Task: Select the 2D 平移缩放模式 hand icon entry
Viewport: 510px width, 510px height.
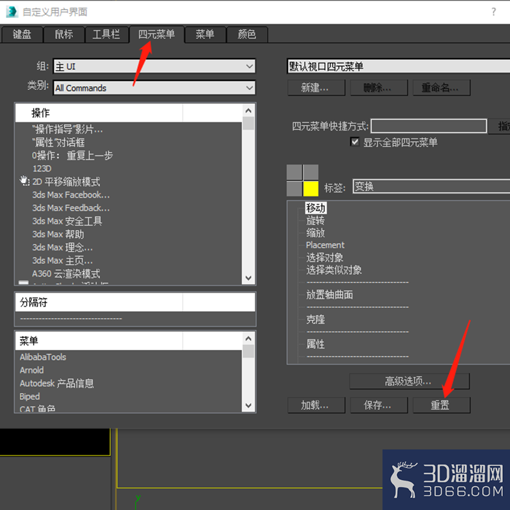Action: (24, 181)
